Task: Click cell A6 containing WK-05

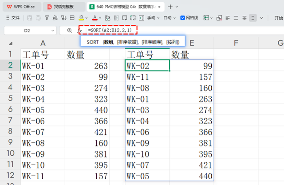Action: coord(43,110)
